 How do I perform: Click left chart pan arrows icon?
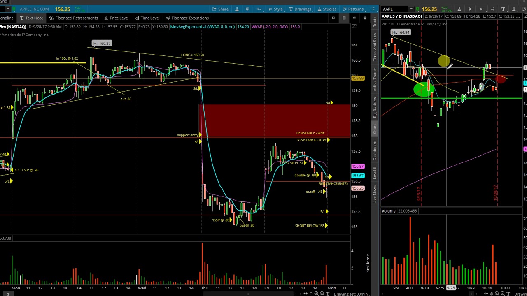click(x=305, y=294)
